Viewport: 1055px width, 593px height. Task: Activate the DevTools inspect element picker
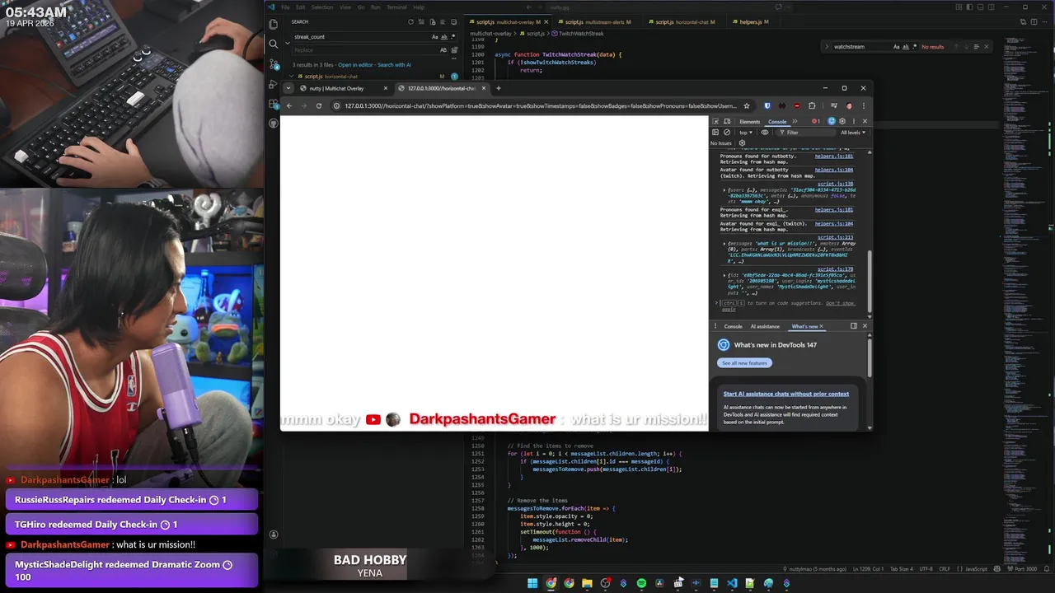tap(715, 121)
